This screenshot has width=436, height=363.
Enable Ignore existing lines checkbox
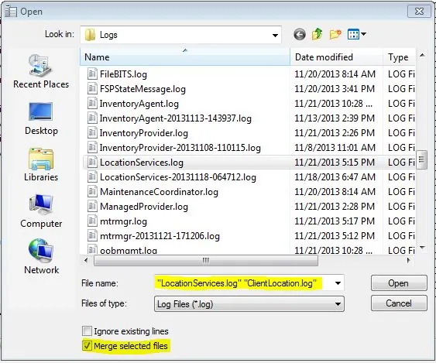coord(87,331)
